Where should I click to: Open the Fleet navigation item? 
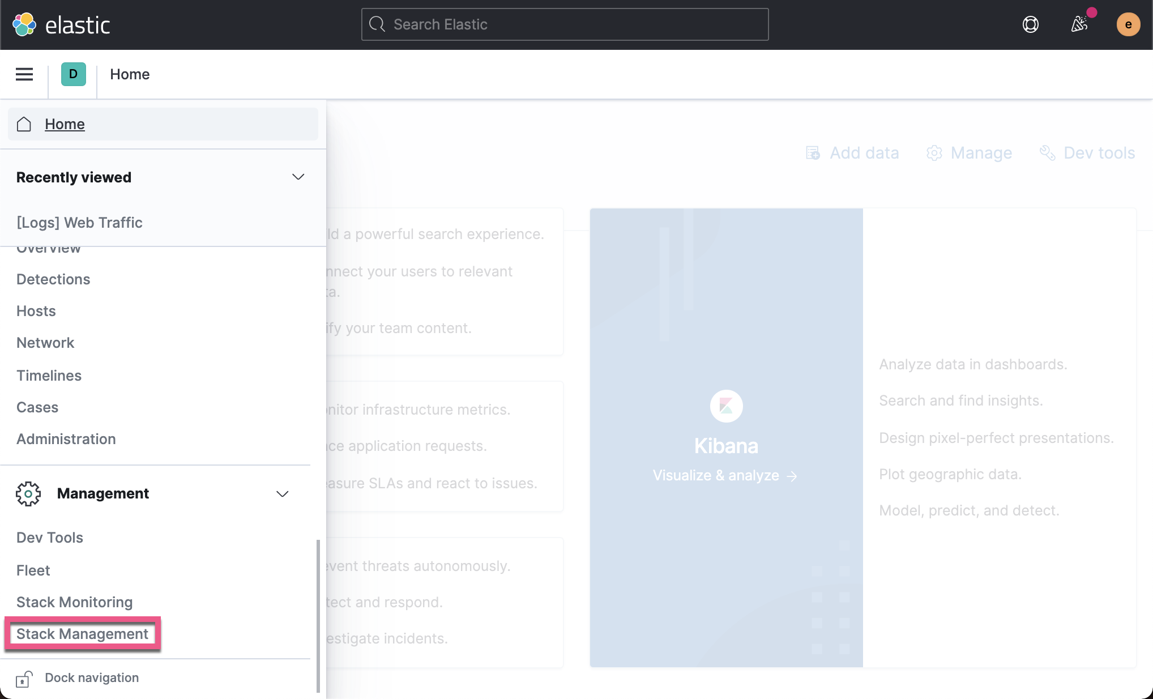[33, 570]
